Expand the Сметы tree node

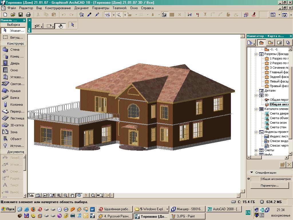(x=256, y=150)
